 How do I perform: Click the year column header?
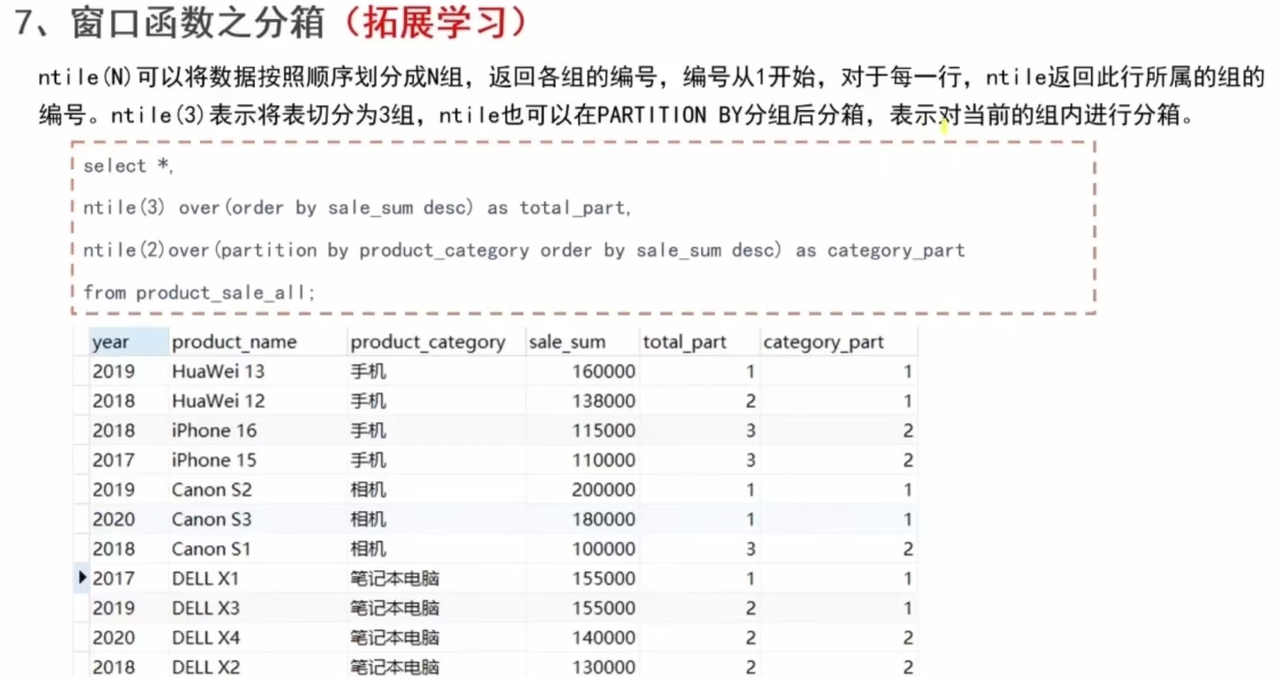click(x=129, y=342)
